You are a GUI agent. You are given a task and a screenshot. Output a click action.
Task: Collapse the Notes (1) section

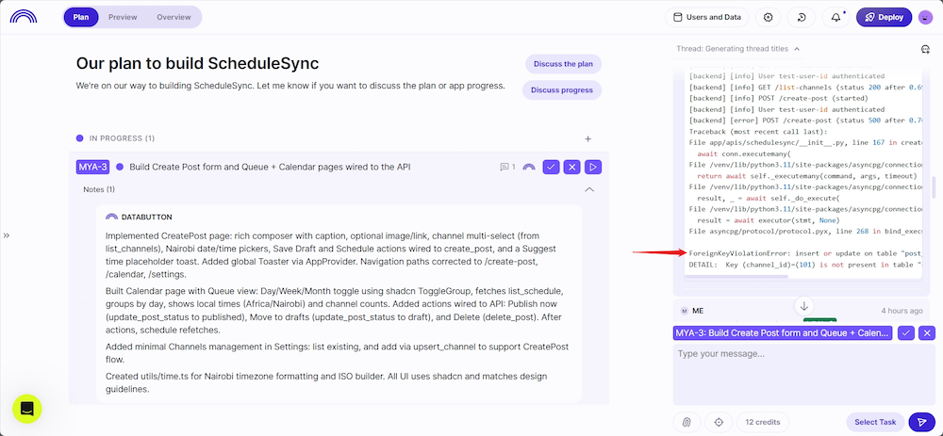(589, 190)
